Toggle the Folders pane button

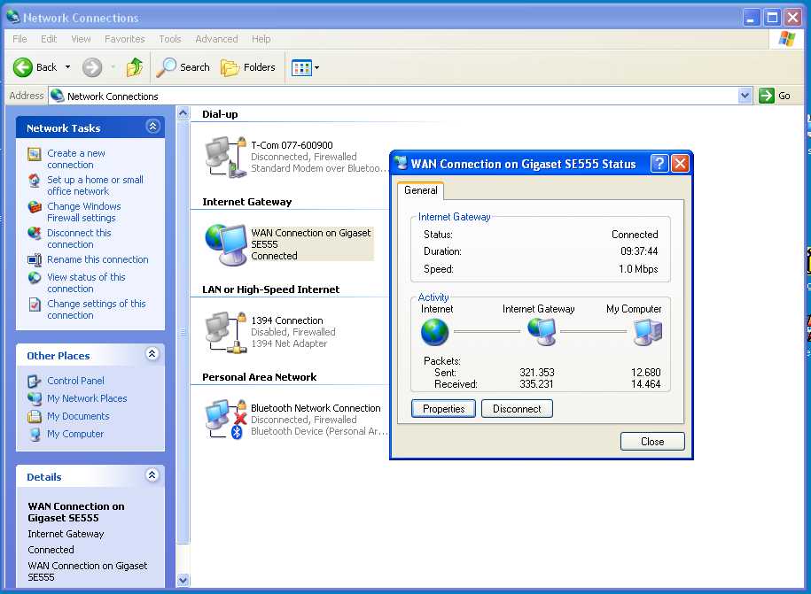click(x=248, y=67)
